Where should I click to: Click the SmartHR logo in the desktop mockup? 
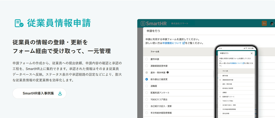154,23
